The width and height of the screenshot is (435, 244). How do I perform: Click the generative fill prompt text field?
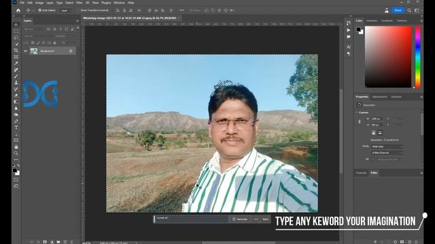click(x=192, y=219)
